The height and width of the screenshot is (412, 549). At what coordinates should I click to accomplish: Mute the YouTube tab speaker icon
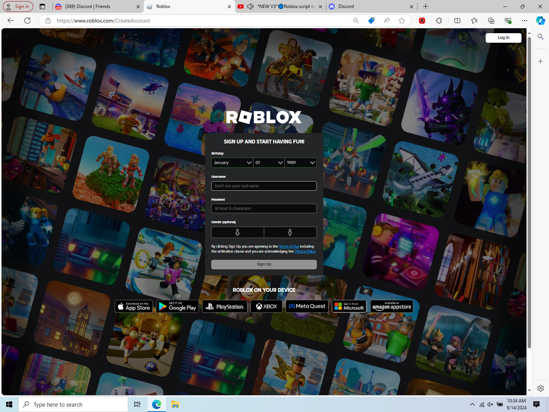(250, 6)
